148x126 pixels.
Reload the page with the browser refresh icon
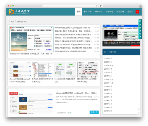pyautogui.click(x=96, y=6)
